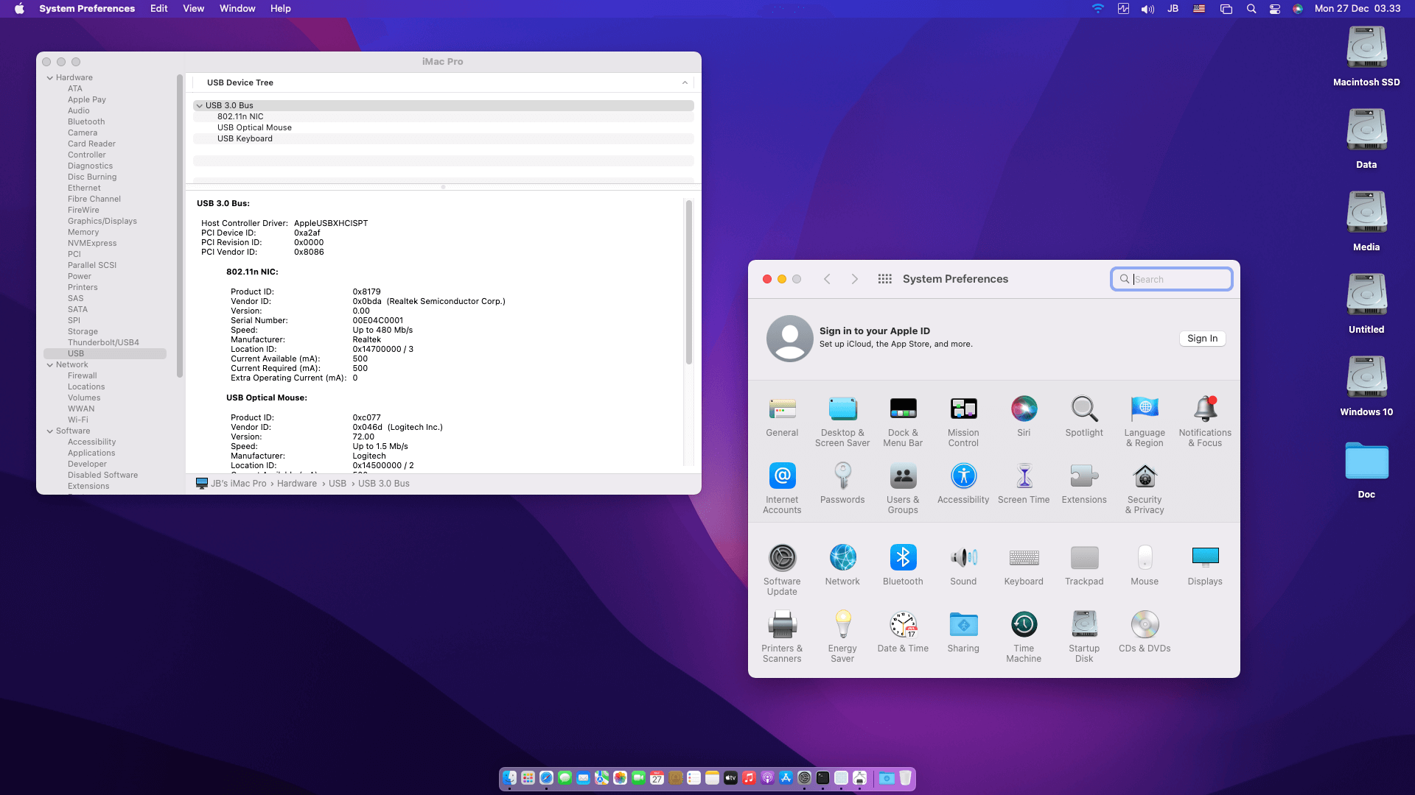Open Sharing preferences pane
Screen dimensions: 1415x795
pyautogui.click(x=963, y=632)
